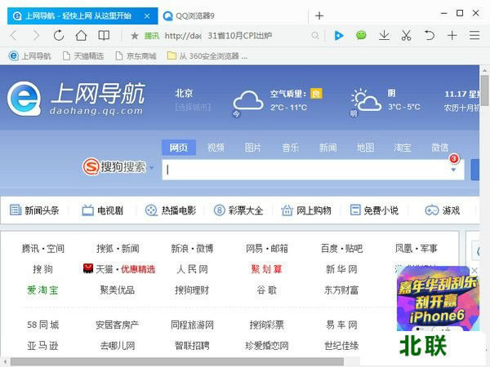Open the 新浪·微博 link
Screen dimensions: 490x367
pos(192,249)
